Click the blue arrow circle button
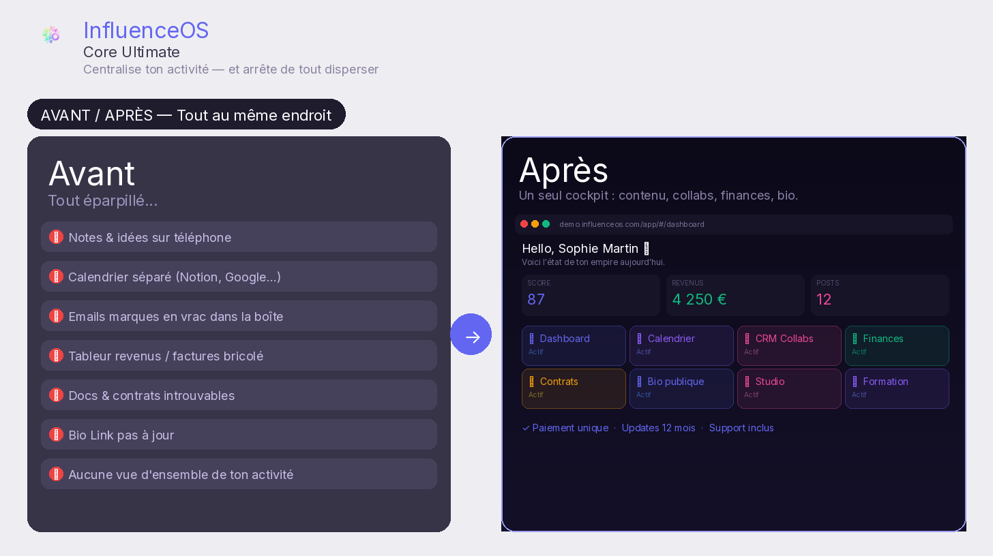 (x=471, y=335)
